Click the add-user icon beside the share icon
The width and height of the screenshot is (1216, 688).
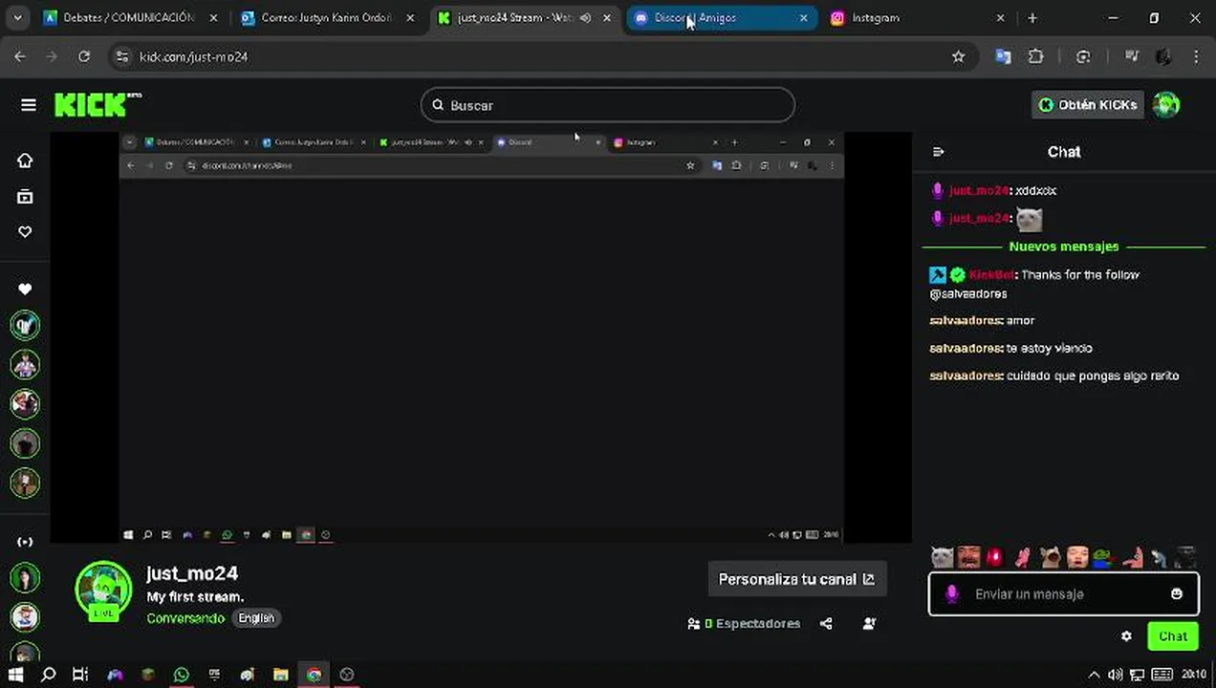point(869,624)
